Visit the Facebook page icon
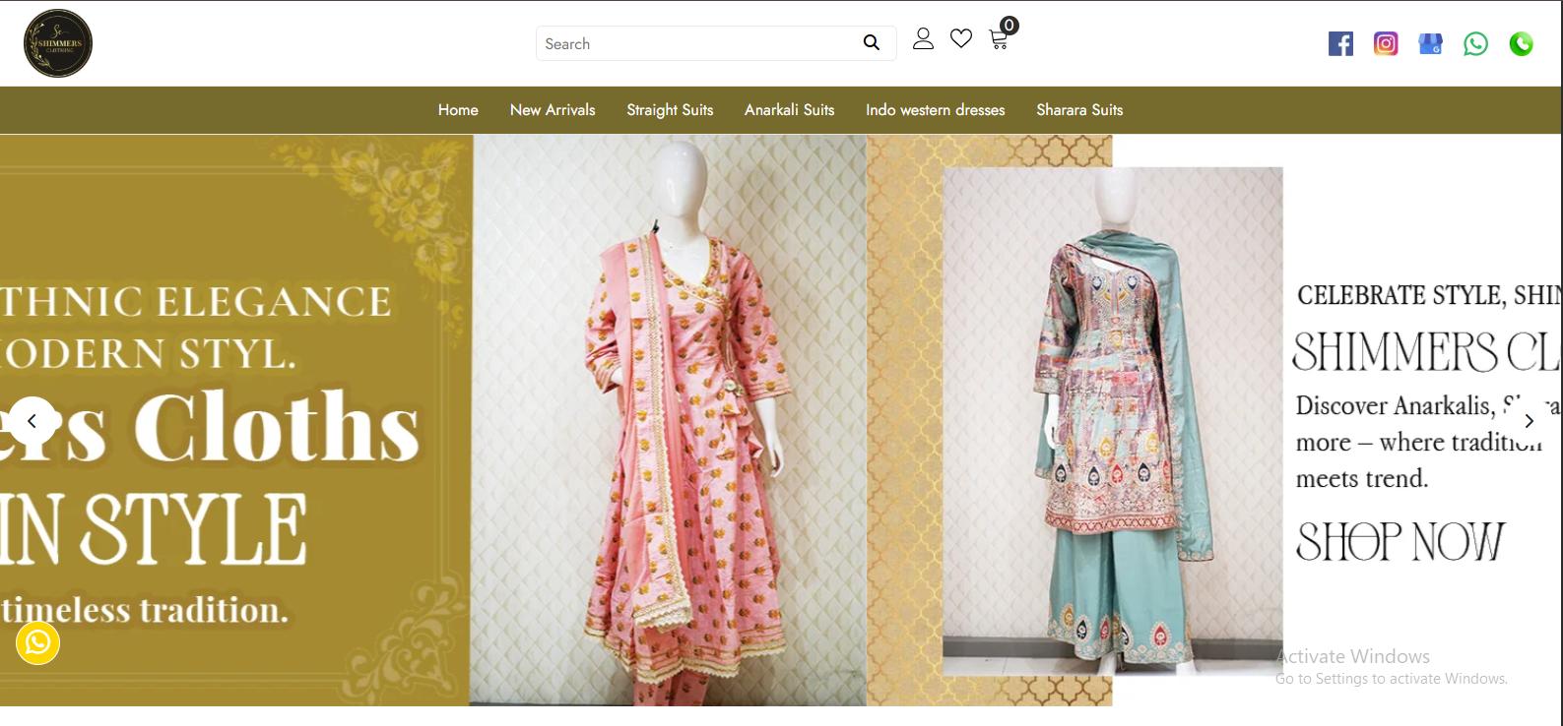 click(1340, 43)
